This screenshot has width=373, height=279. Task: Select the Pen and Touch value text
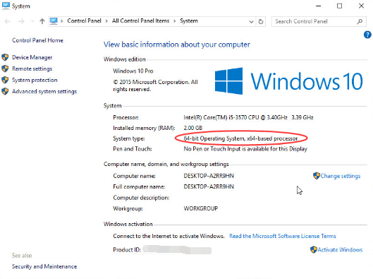(245, 149)
